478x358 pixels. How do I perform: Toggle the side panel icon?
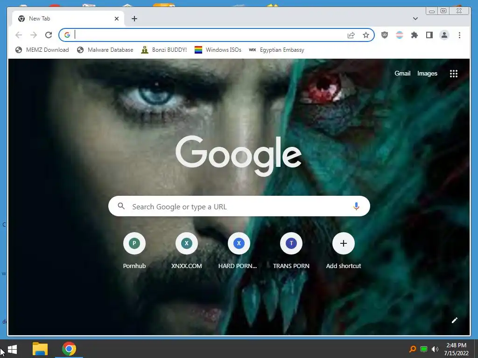429,35
